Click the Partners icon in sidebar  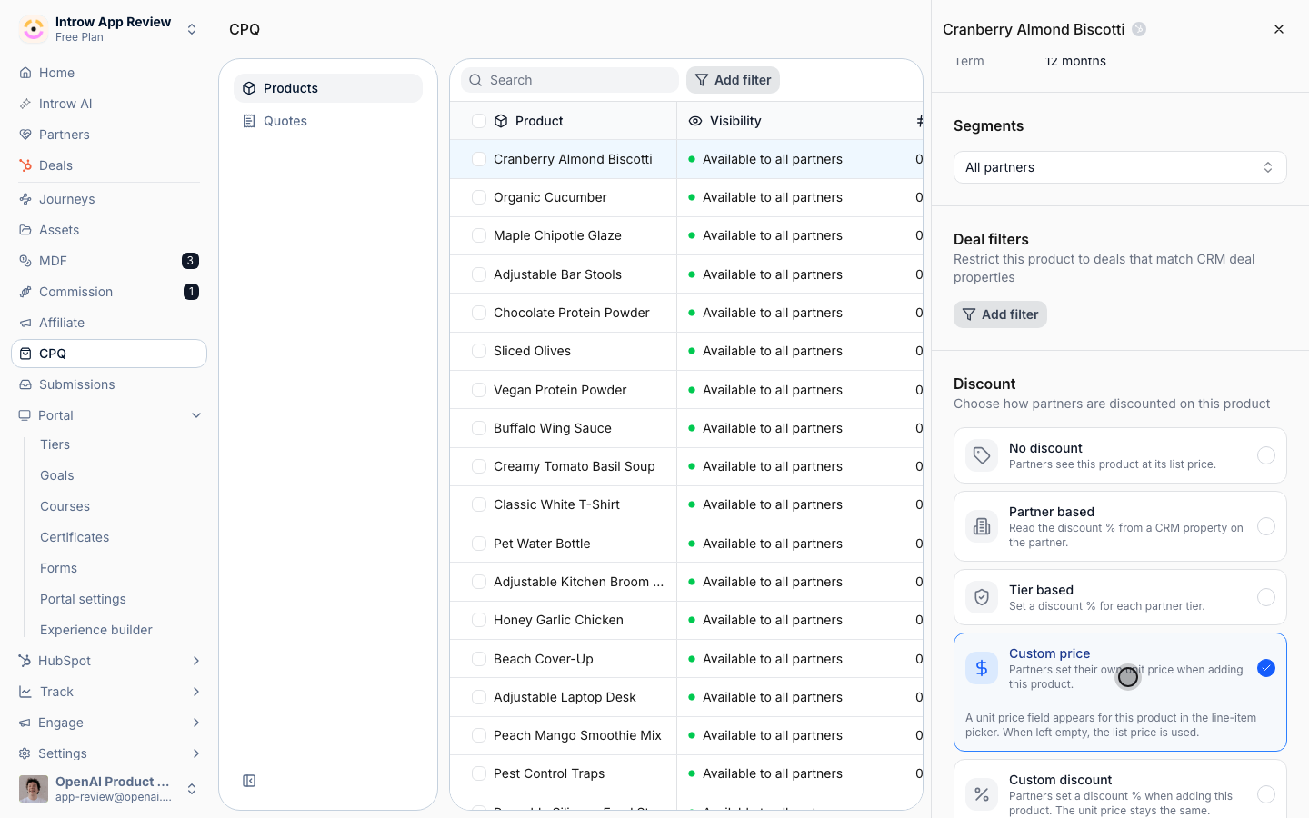(x=25, y=135)
